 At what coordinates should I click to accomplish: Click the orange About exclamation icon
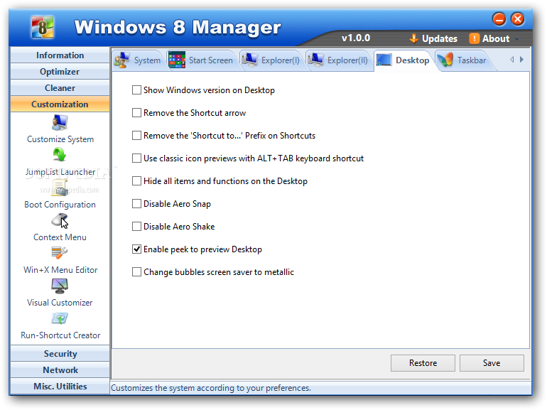[x=474, y=38]
